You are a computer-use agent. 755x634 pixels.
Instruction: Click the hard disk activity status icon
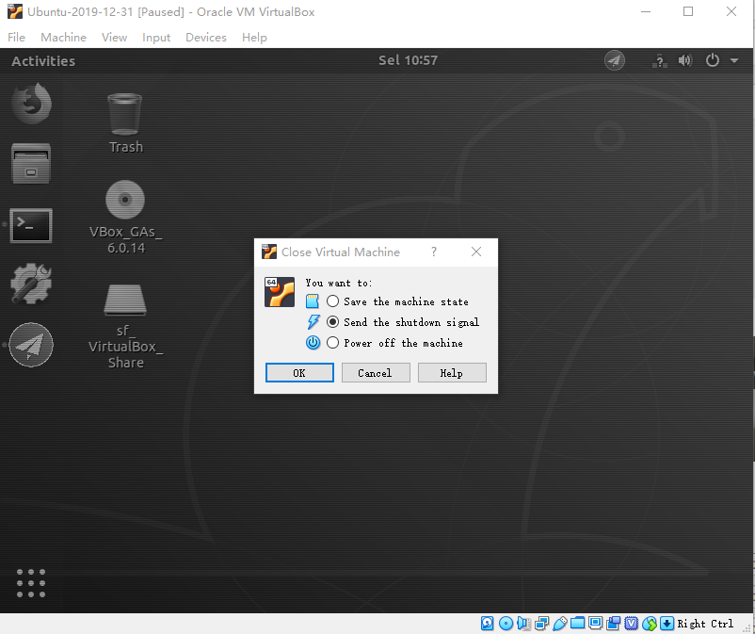[x=487, y=623]
